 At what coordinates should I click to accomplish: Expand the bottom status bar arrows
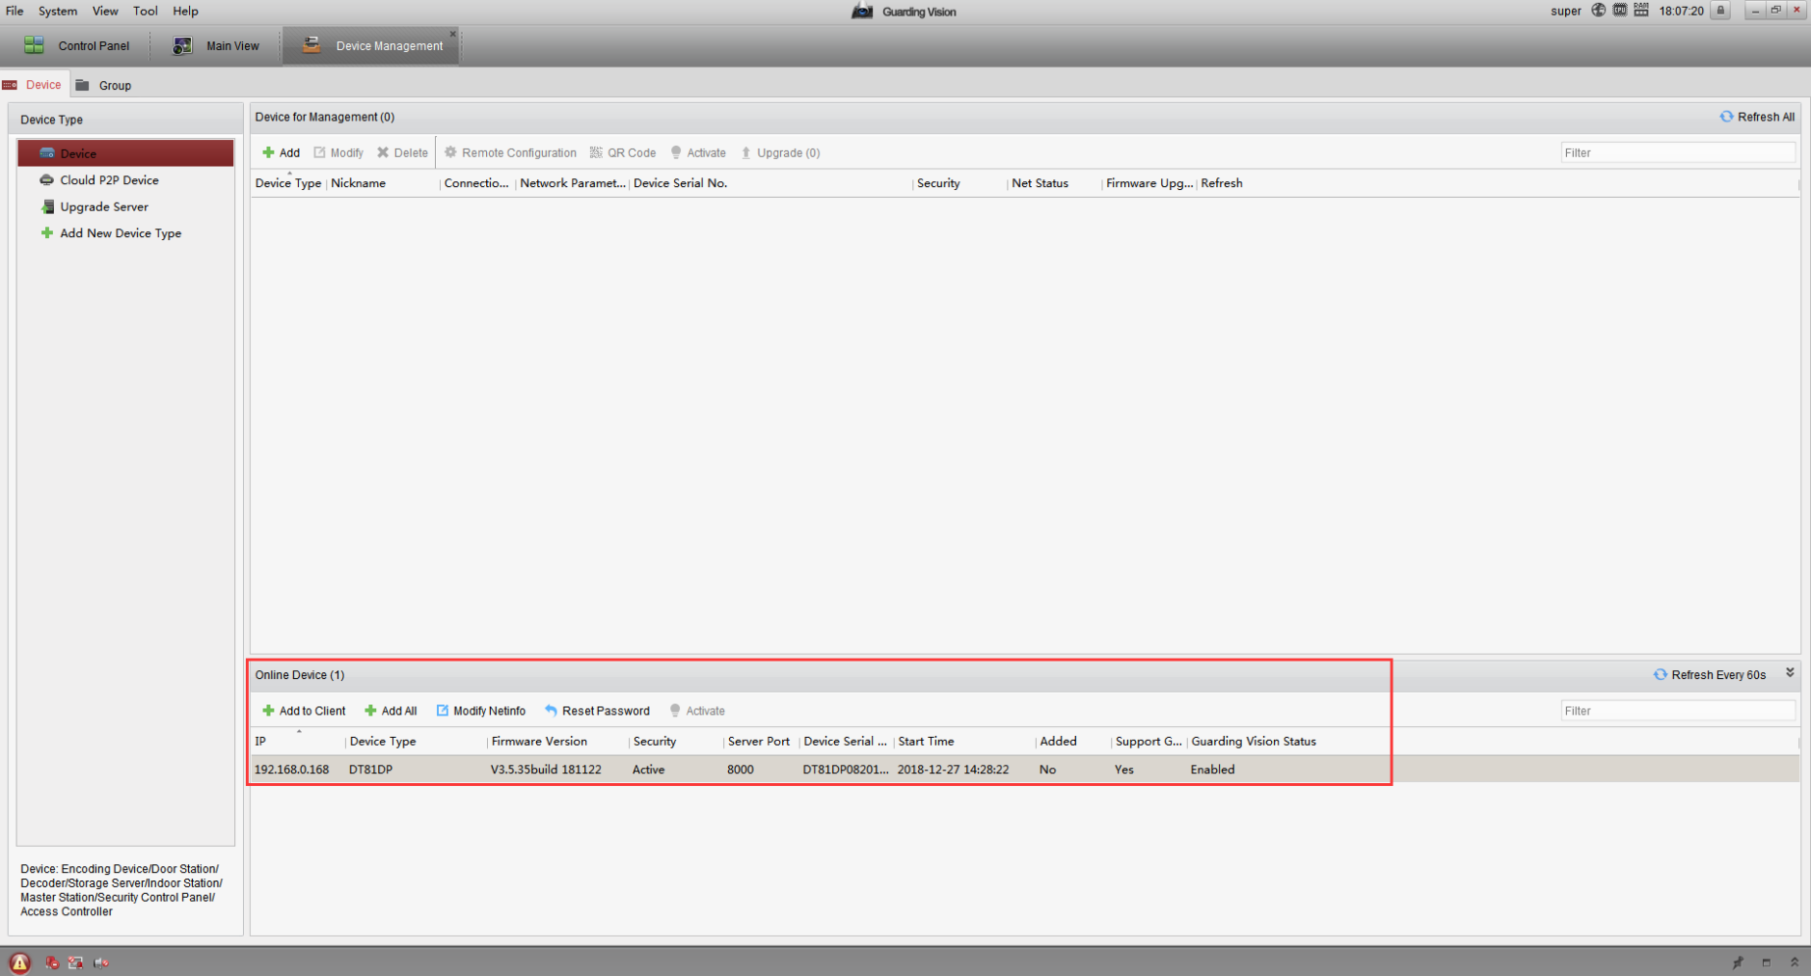point(1795,962)
